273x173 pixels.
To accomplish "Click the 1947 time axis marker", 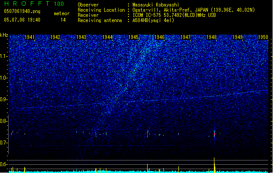I will (x=186, y=37).
